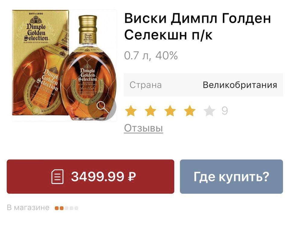Viewport: 290px width, 228px height.
Task: Select the fifth gray rating star
Action: pos(209,111)
